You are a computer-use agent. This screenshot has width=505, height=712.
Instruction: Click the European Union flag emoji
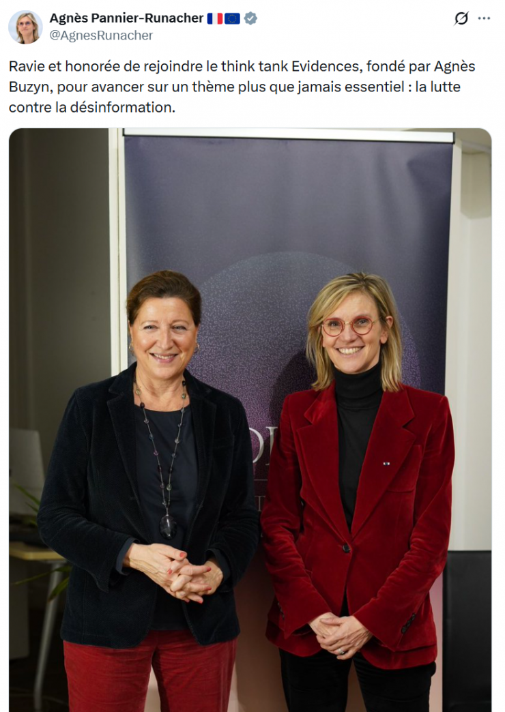pos(232,18)
